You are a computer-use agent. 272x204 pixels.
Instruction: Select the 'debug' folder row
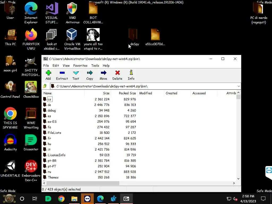[139, 110]
